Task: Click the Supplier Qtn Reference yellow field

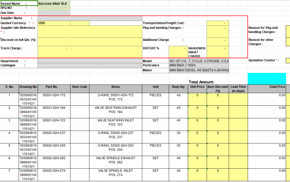Action: point(89,32)
